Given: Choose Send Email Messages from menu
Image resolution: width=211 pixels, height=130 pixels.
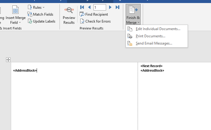Looking at the screenshot, I should [157, 43].
